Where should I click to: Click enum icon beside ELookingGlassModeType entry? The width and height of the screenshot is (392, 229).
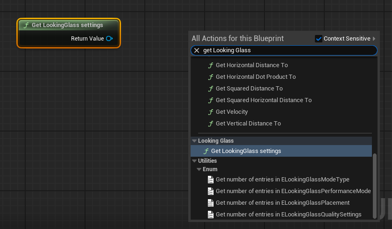pyautogui.click(x=211, y=180)
